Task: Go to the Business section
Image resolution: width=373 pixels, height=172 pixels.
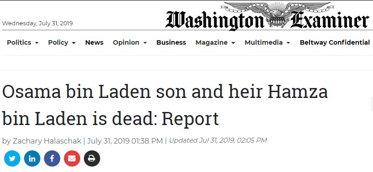Action: (x=171, y=42)
